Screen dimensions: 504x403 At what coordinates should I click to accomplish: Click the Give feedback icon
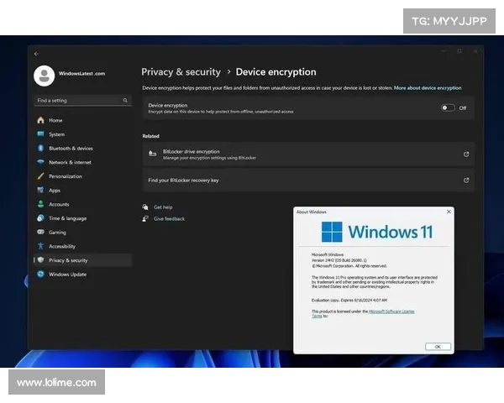[145, 218]
